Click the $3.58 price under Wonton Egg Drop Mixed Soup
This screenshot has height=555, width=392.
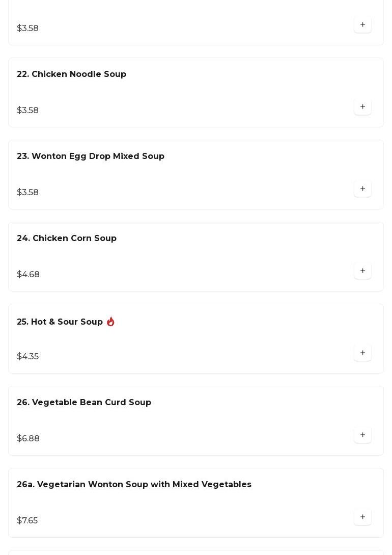[x=27, y=192]
